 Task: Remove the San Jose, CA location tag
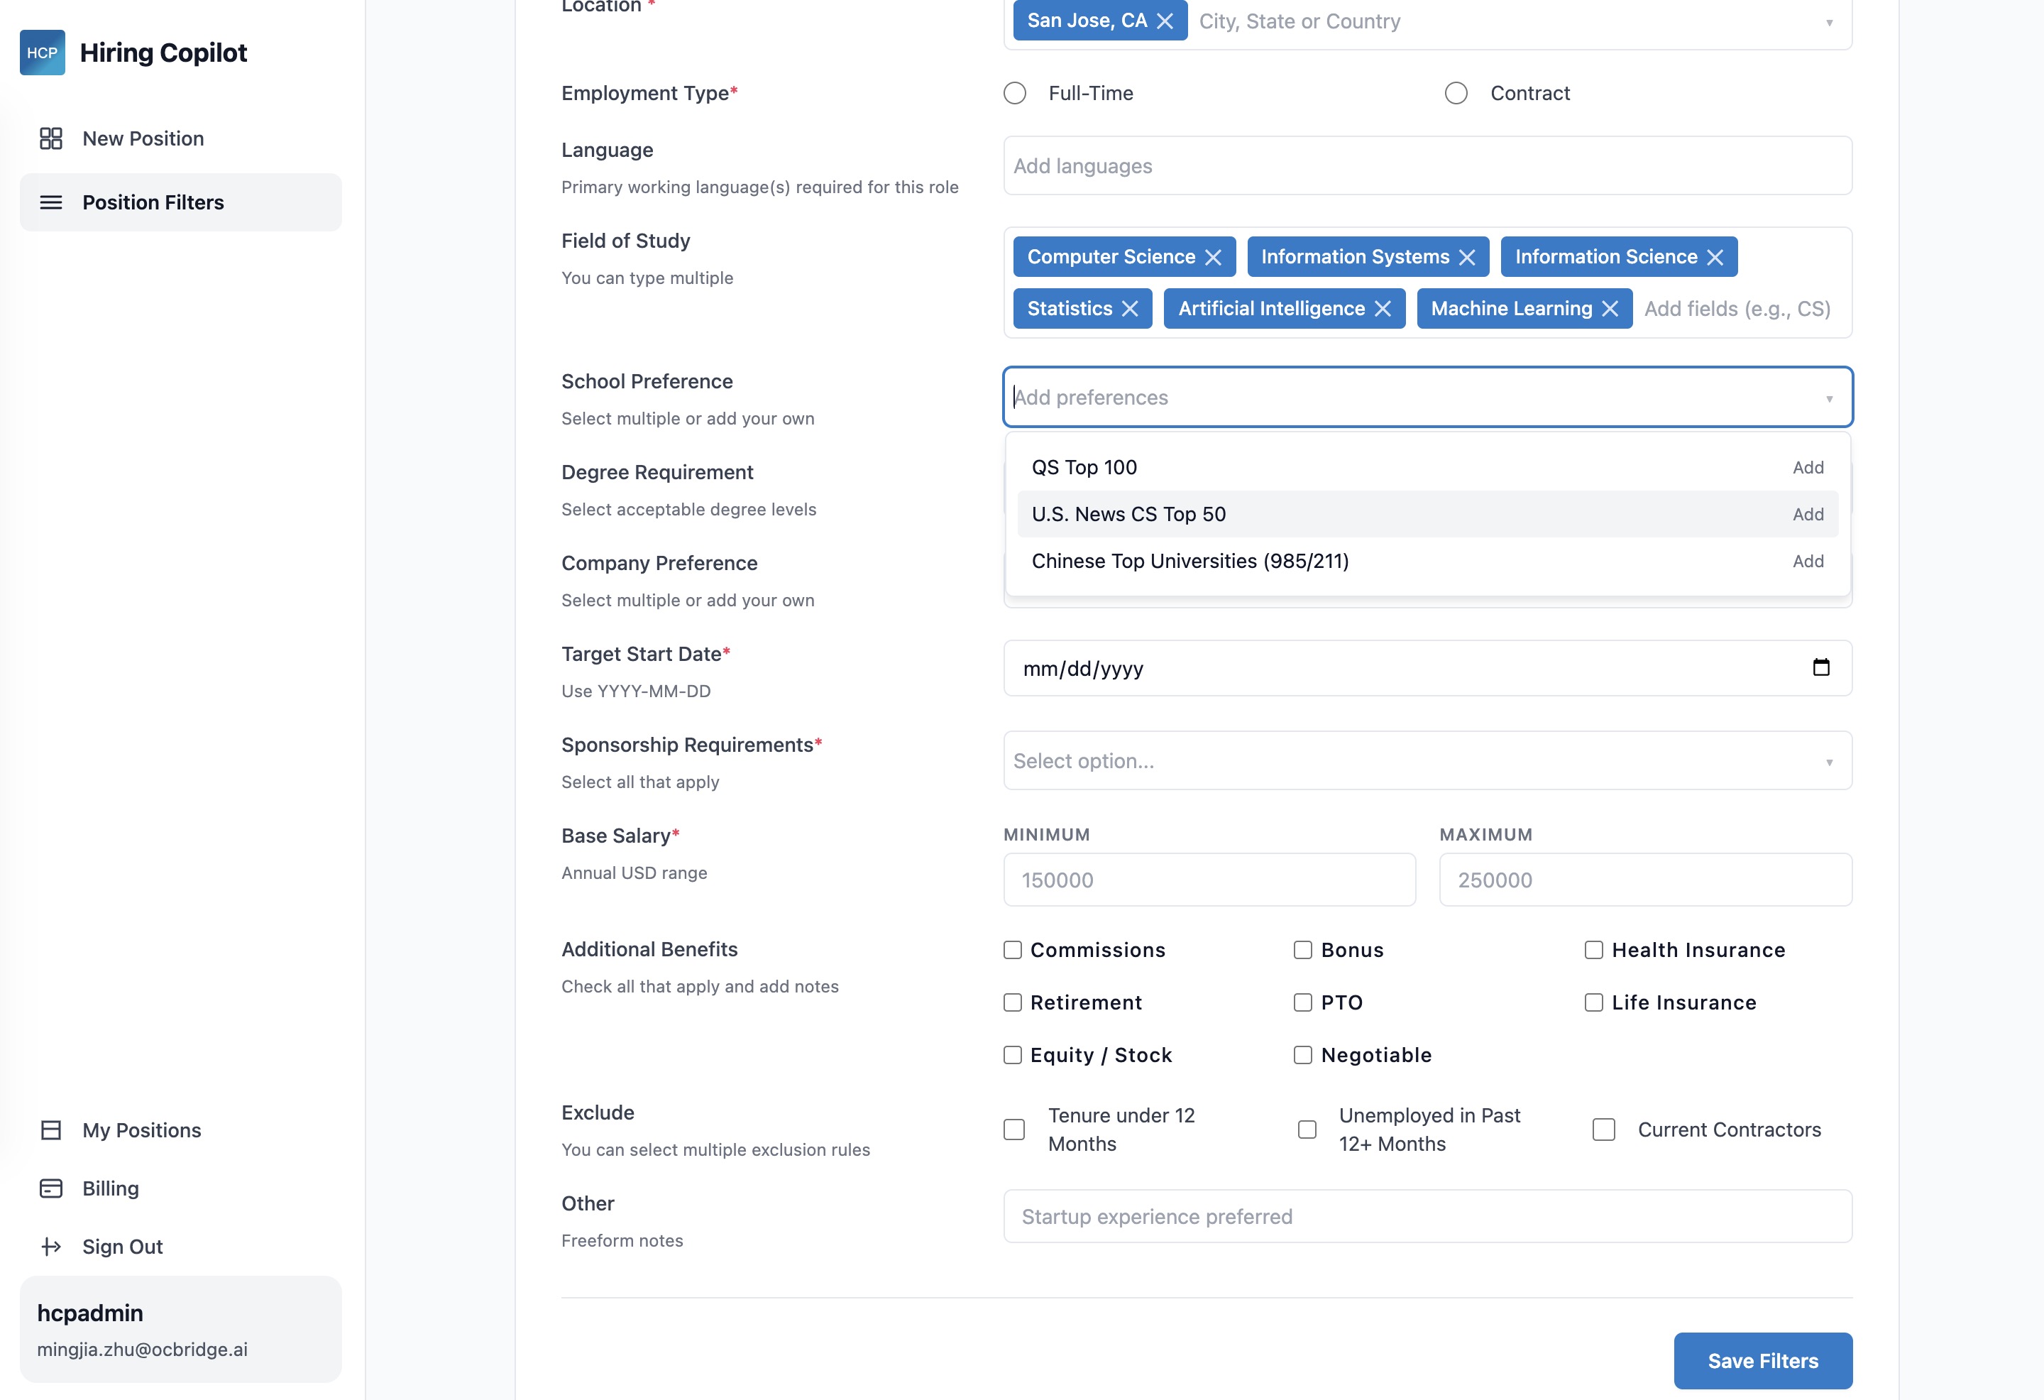pyautogui.click(x=1165, y=21)
